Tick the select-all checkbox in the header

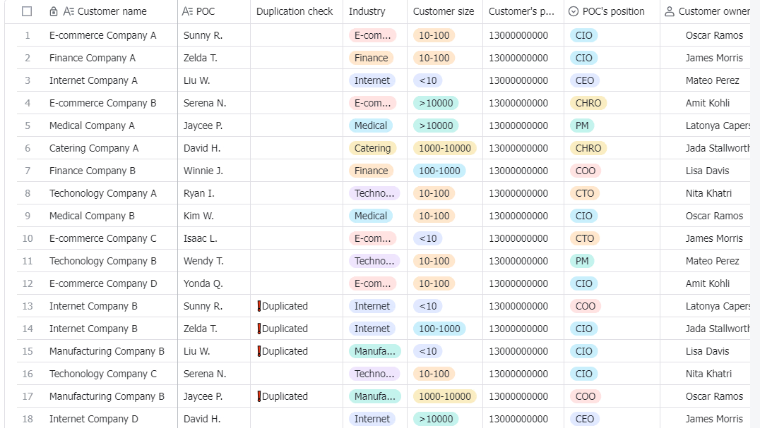(27, 11)
